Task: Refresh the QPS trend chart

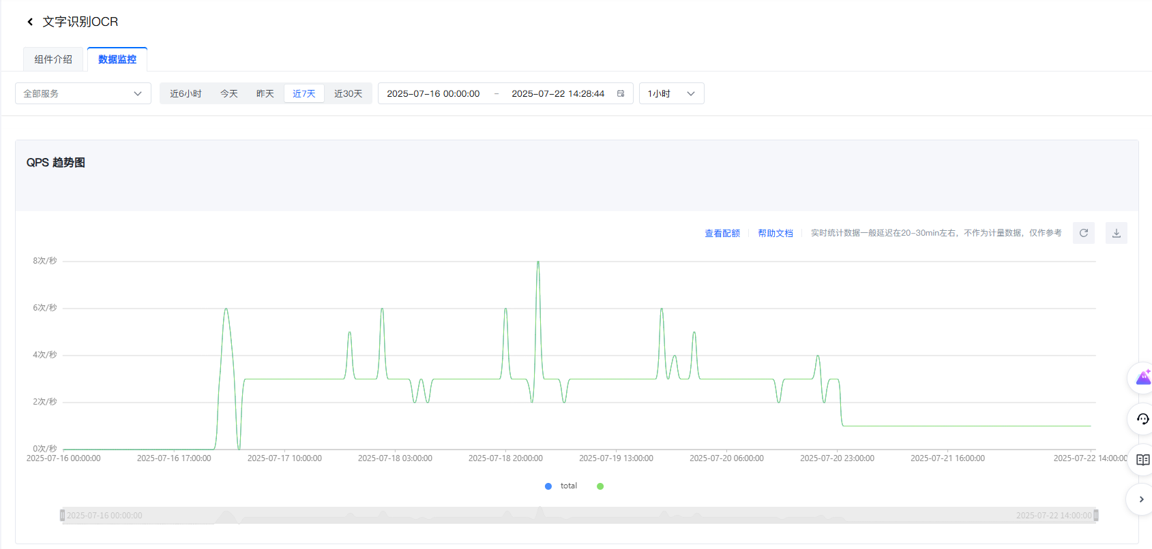Action: click(1083, 233)
